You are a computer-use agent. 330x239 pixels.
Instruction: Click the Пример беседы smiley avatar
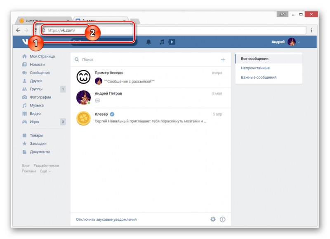84,77
